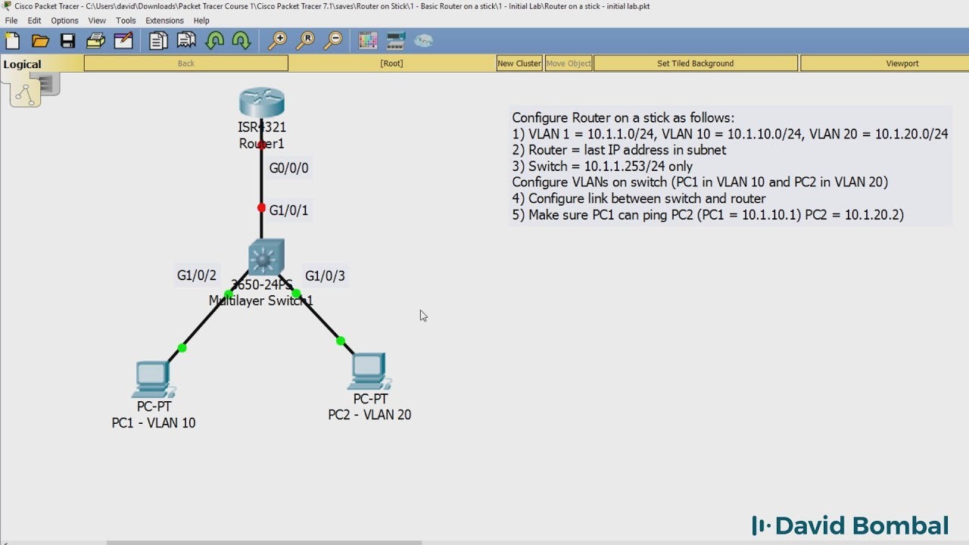The image size is (969, 545).
Task: Open the Options menu
Action: point(65,20)
